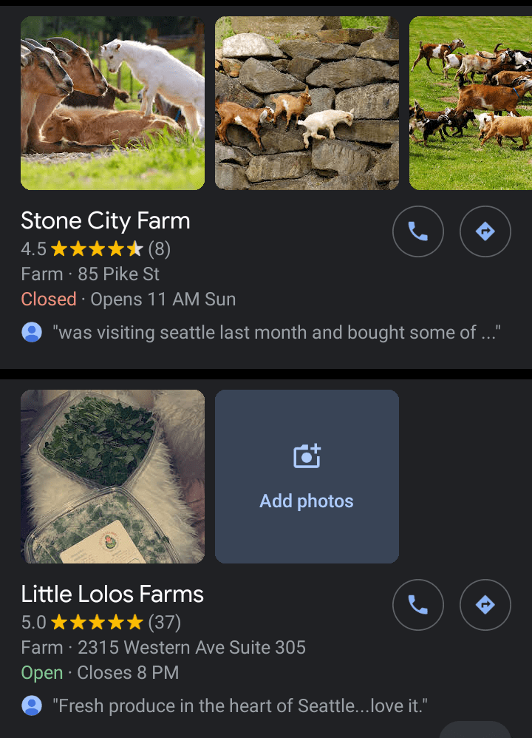532x738 pixels.
Task: Read the 'was visiting seattle' review snippet
Action: (x=276, y=333)
